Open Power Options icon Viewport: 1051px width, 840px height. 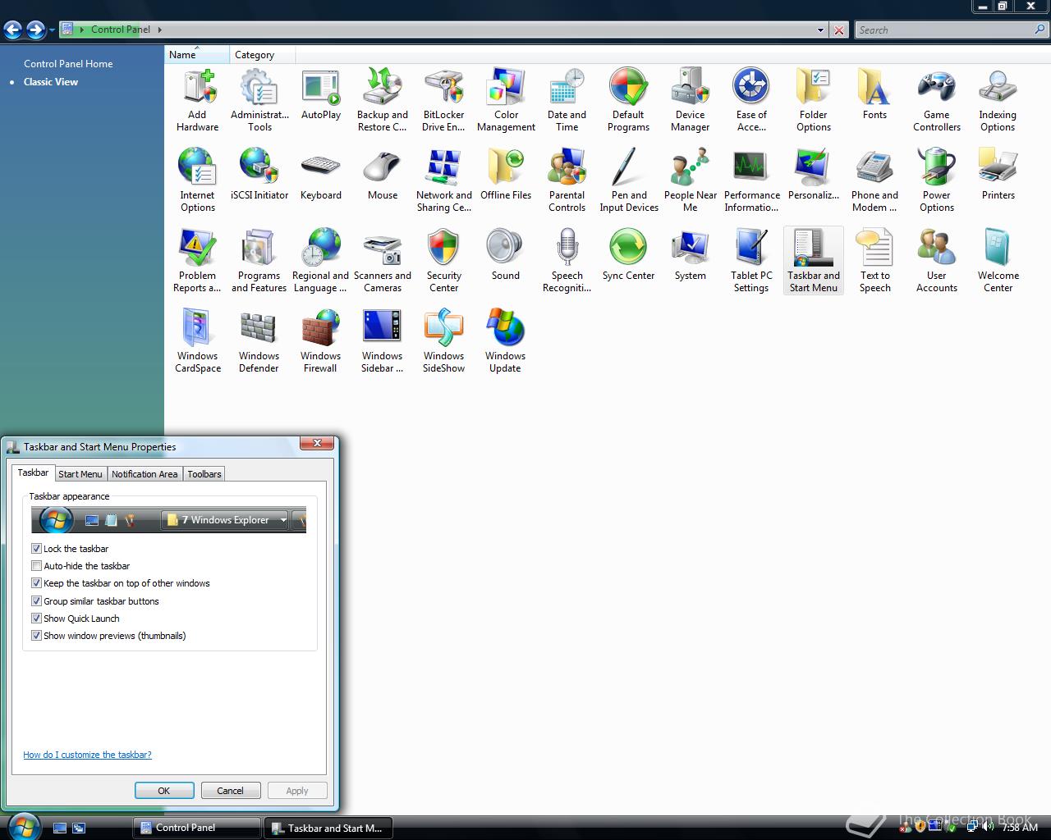click(937, 180)
